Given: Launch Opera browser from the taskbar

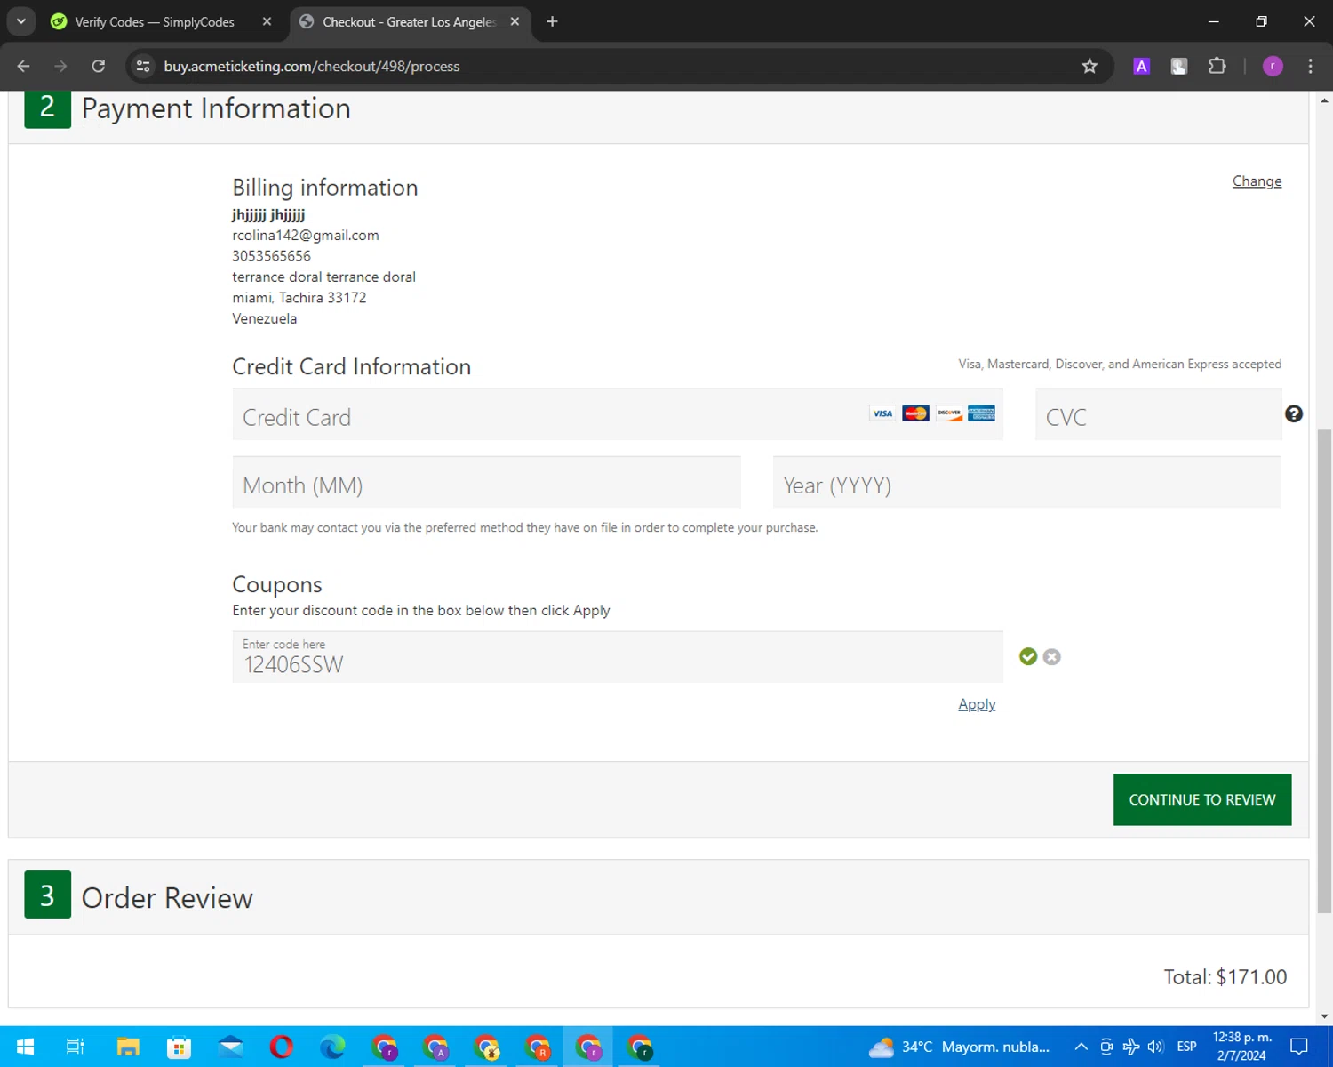Looking at the screenshot, I should pyautogui.click(x=282, y=1047).
